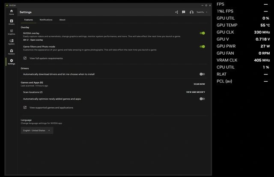Open the Home page in sidebar
Image resolution: width=274 pixels, height=177 pixels.
(x=12, y=12)
